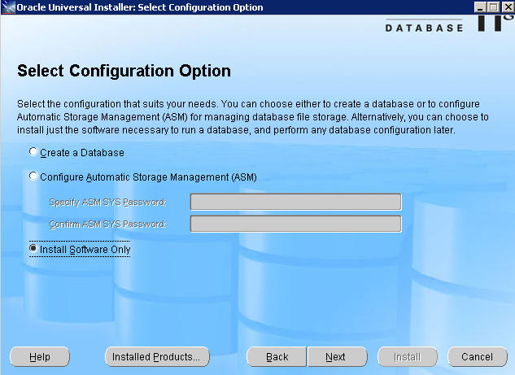
Task: Close the Oracle Universal Installer window
Action: tap(508, 7)
